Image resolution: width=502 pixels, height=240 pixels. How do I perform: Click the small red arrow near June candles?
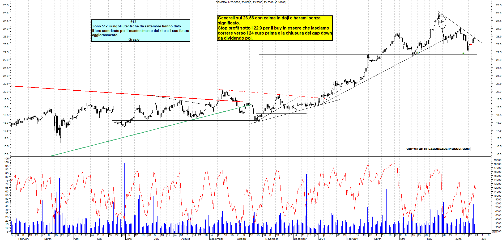coord(471,44)
